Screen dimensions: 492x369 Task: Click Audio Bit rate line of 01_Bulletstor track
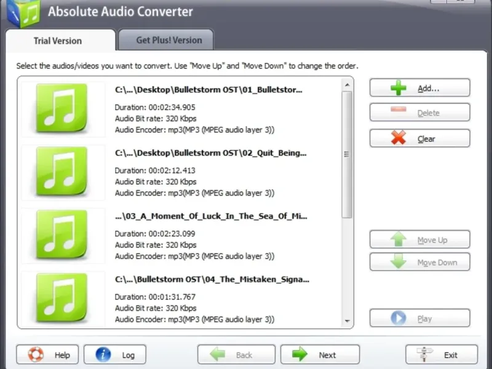coord(156,119)
